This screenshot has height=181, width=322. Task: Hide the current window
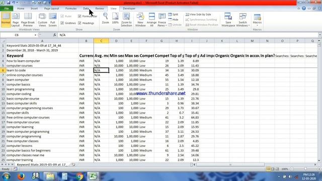(x=173, y=20)
